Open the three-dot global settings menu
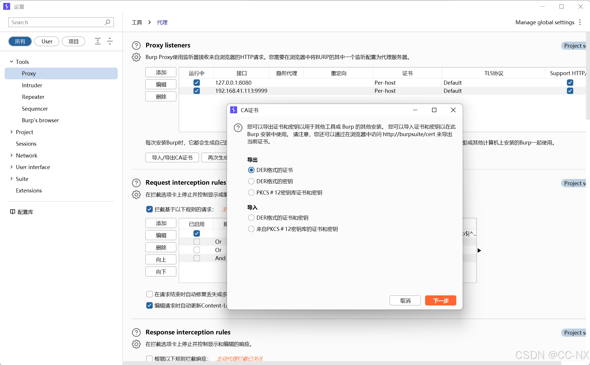This screenshot has width=590, height=365. point(580,22)
